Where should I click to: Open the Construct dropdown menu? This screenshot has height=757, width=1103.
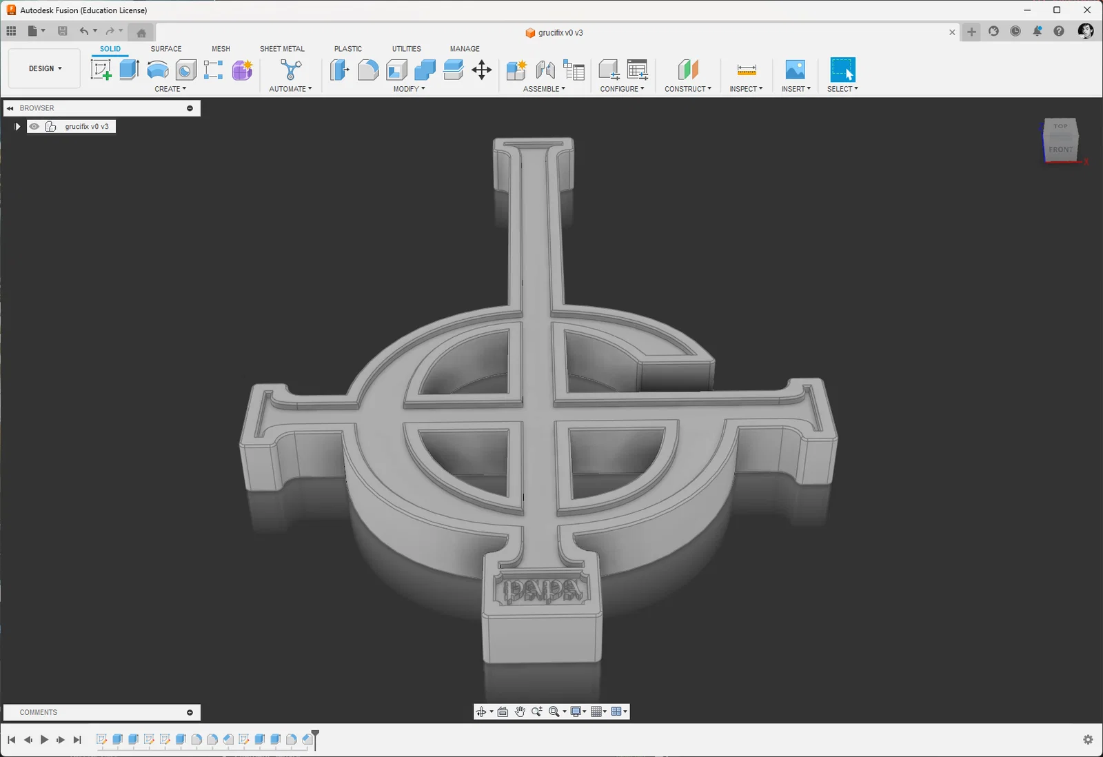click(687, 89)
